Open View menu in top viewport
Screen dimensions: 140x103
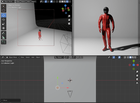tap(18, 1)
